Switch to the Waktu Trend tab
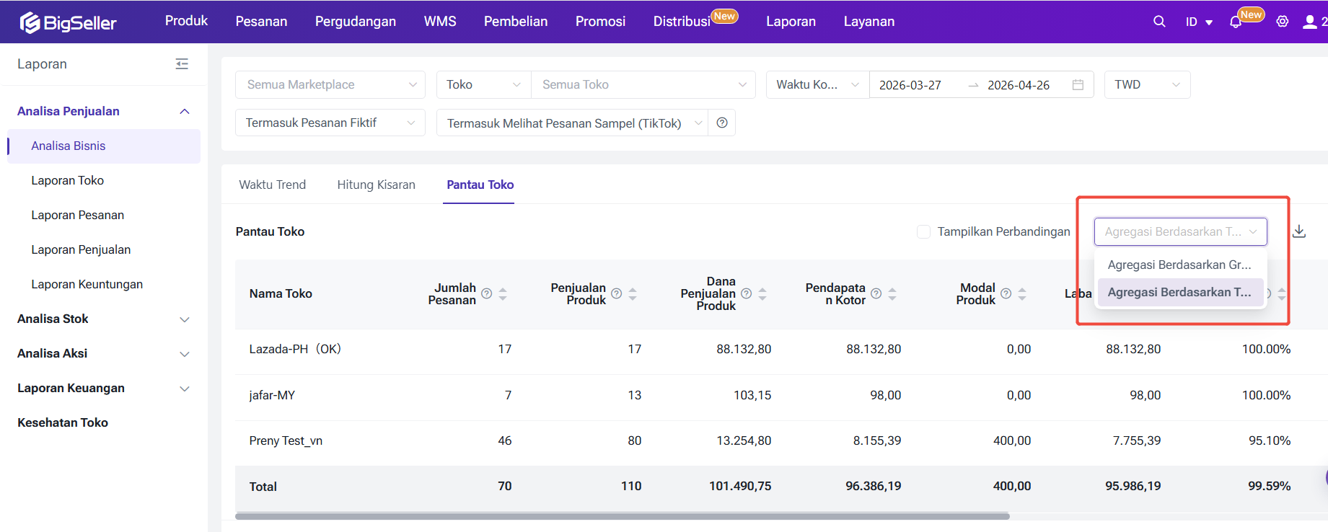Screen dimensions: 1328x532 coord(273,185)
